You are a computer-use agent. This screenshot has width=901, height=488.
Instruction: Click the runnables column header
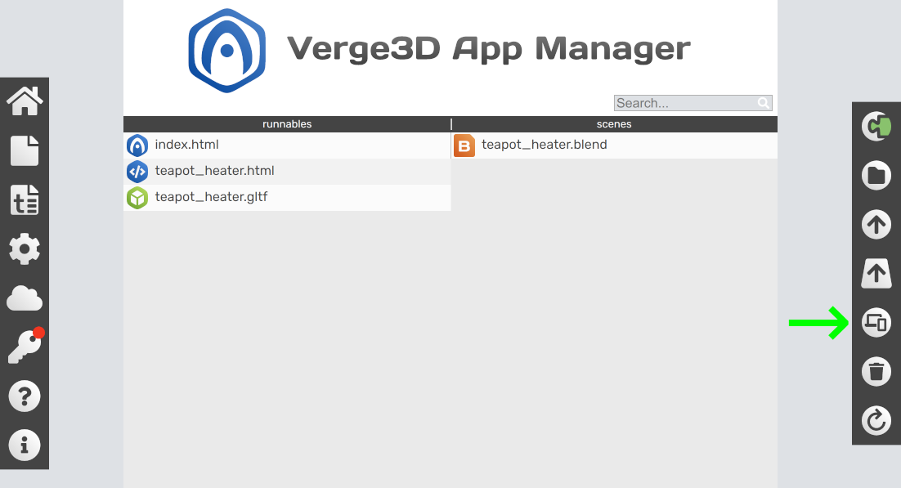pos(287,124)
